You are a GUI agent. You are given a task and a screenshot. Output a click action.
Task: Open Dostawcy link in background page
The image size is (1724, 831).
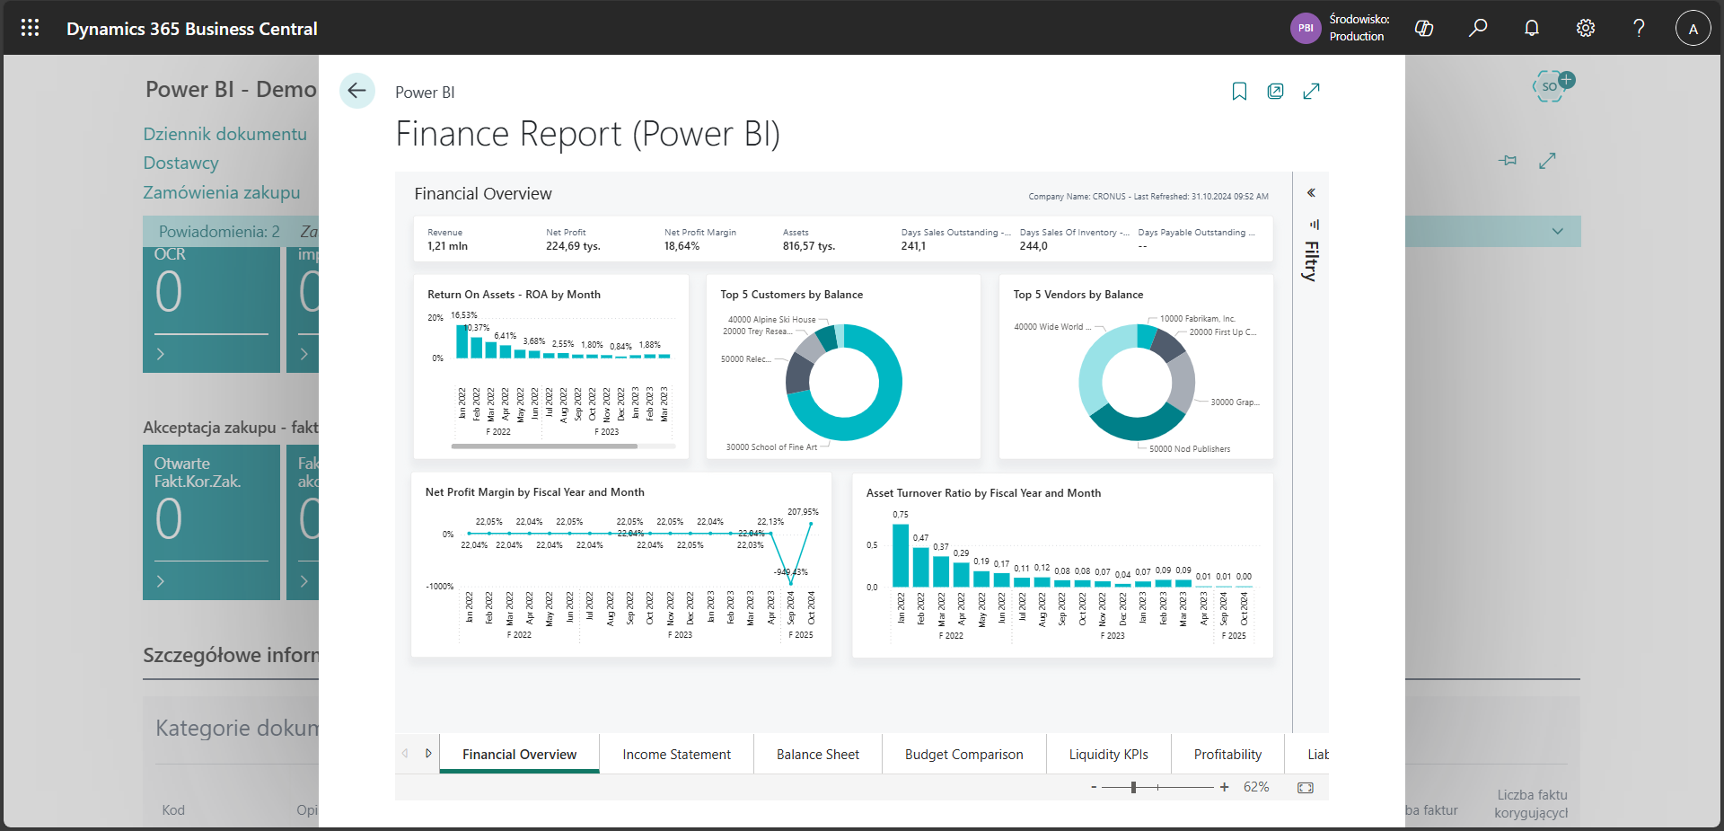(181, 163)
